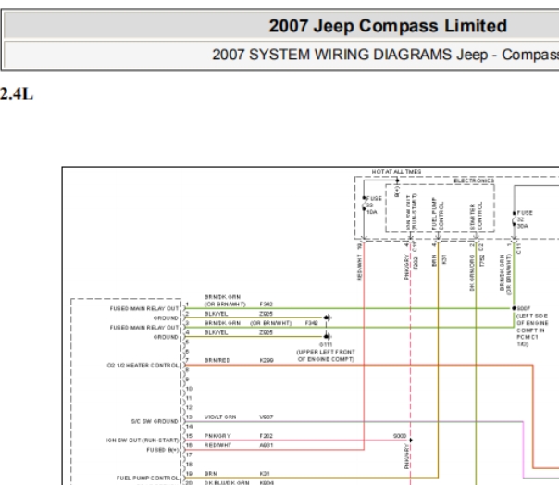The image size is (559, 485).
Task: Click 'BLK/YEL' wire label at pin 4
Action: point(216,332)
